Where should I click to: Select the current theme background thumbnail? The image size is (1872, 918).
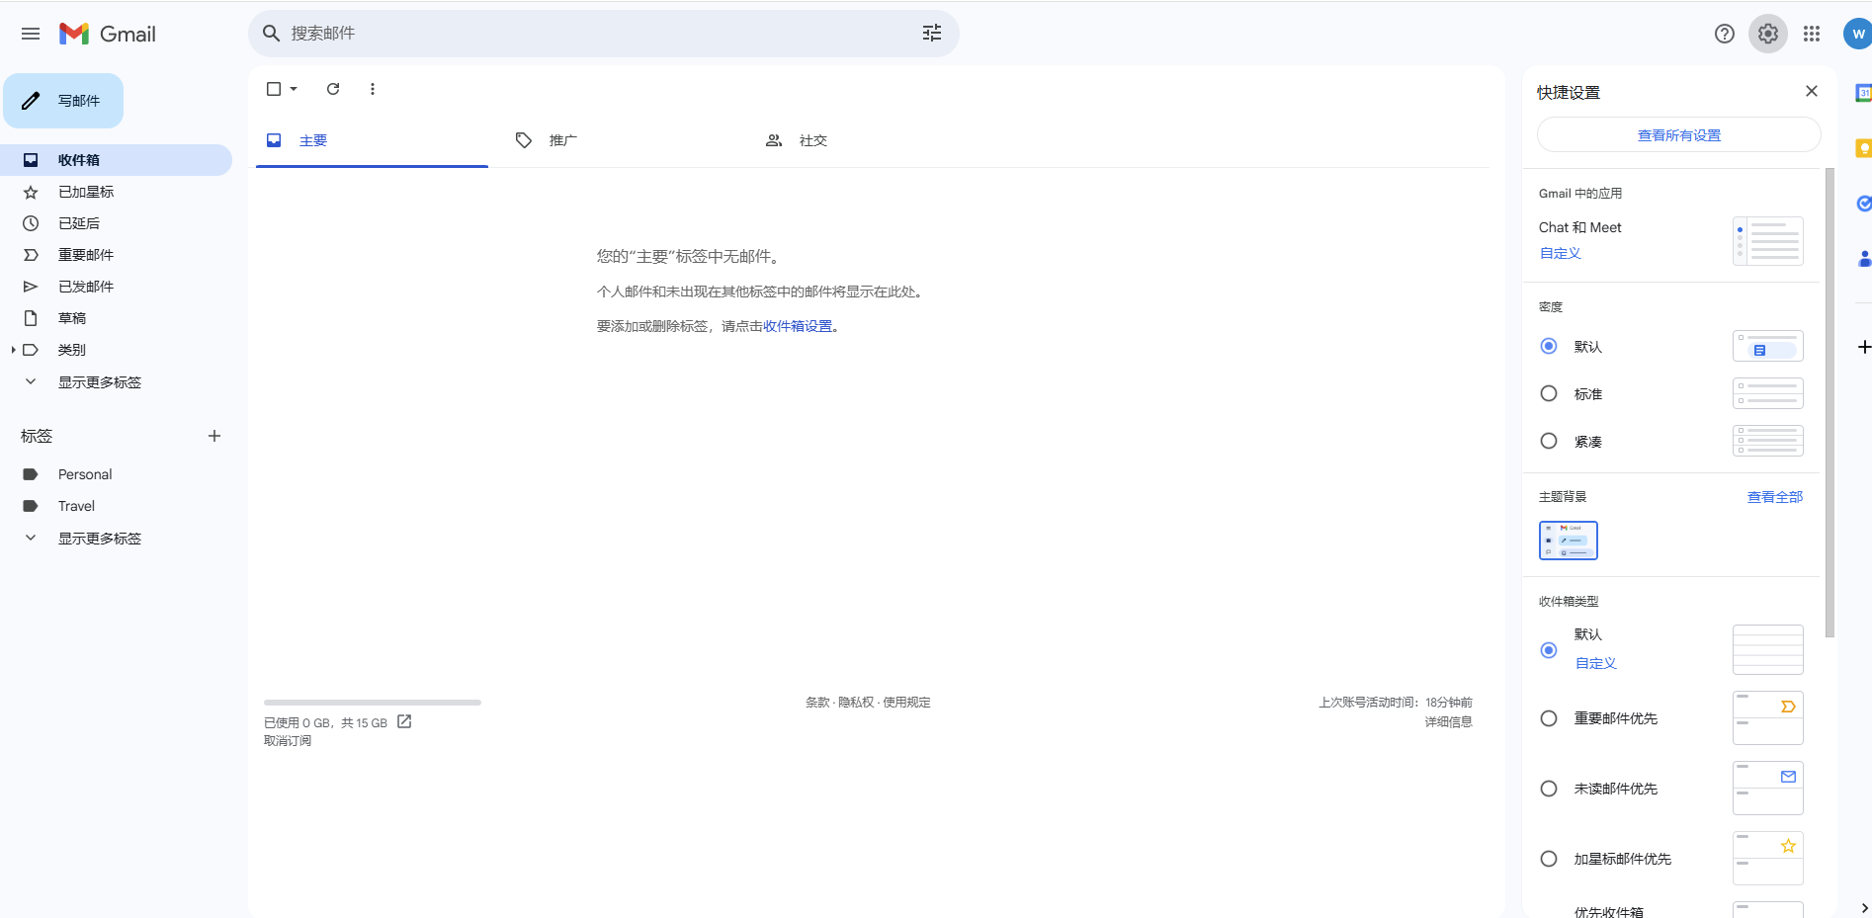[1568, 541]
